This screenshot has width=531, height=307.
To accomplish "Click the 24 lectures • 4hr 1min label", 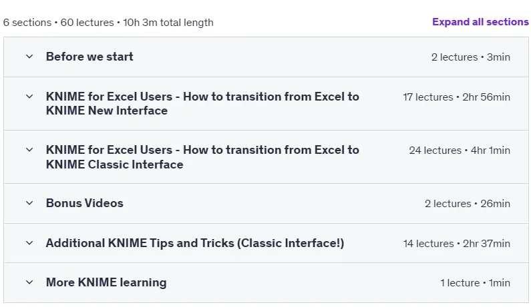I will click(x=460, y=151).
